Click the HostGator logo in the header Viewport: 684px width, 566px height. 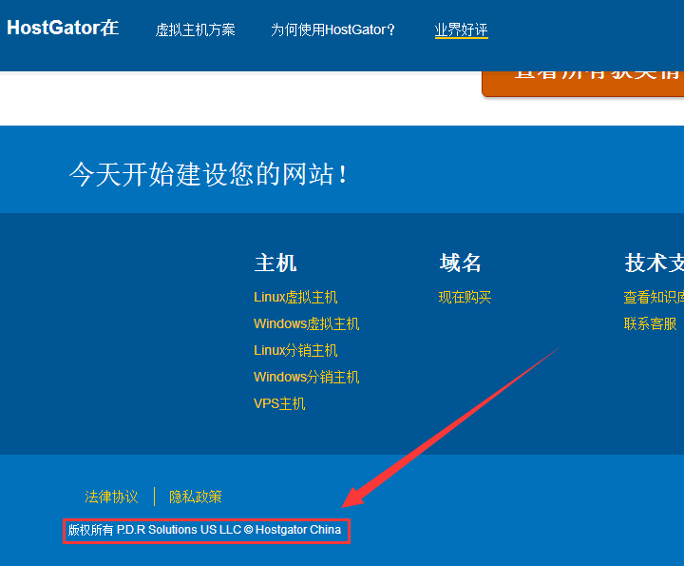63,29
